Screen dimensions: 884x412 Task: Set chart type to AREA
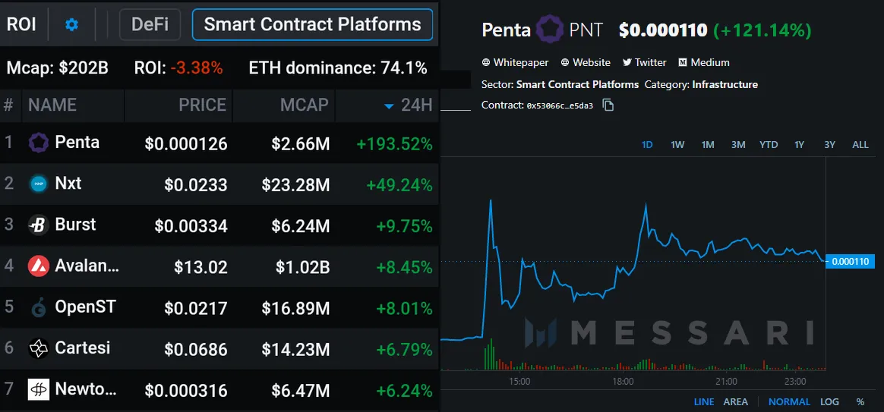click(x=736, y=402)
